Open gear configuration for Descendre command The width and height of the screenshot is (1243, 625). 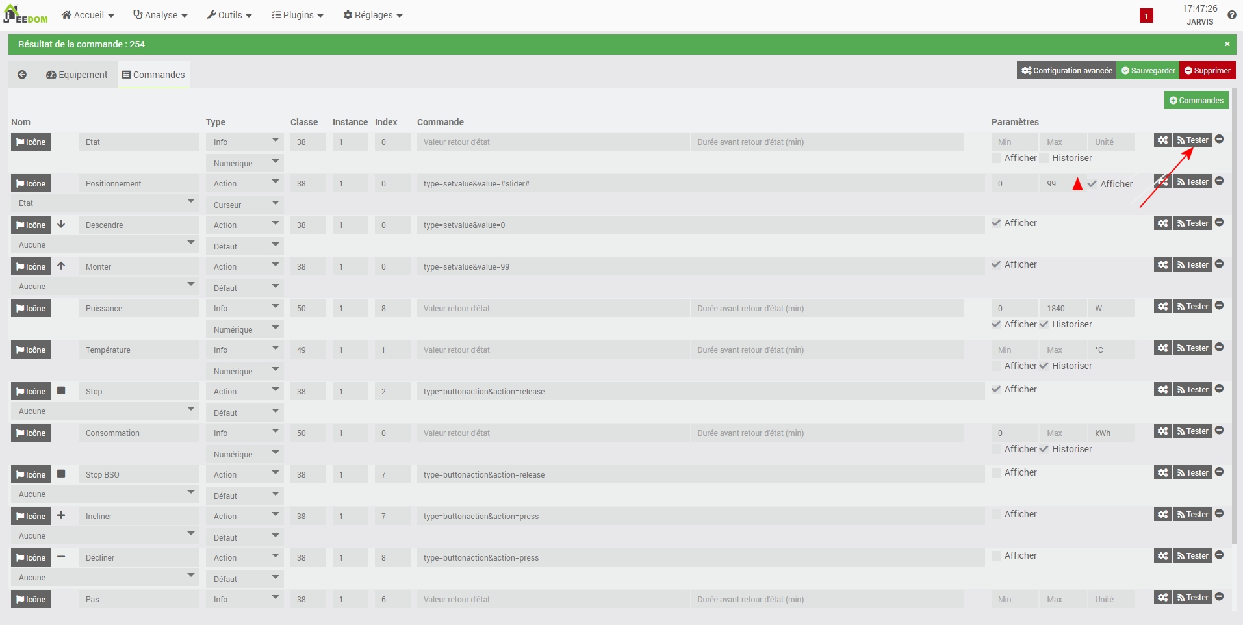[x=1162, y=223]
